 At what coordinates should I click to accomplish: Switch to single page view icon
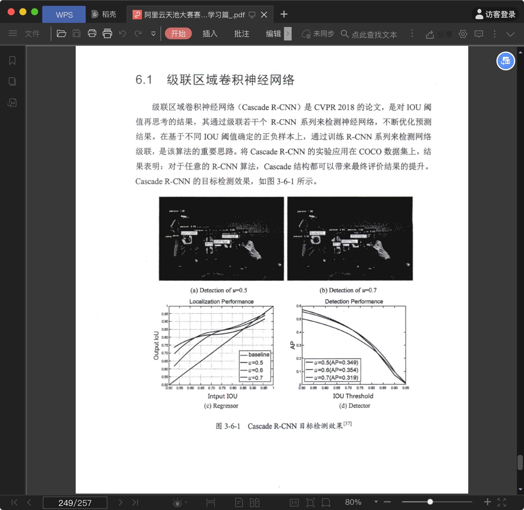(239, 502)
